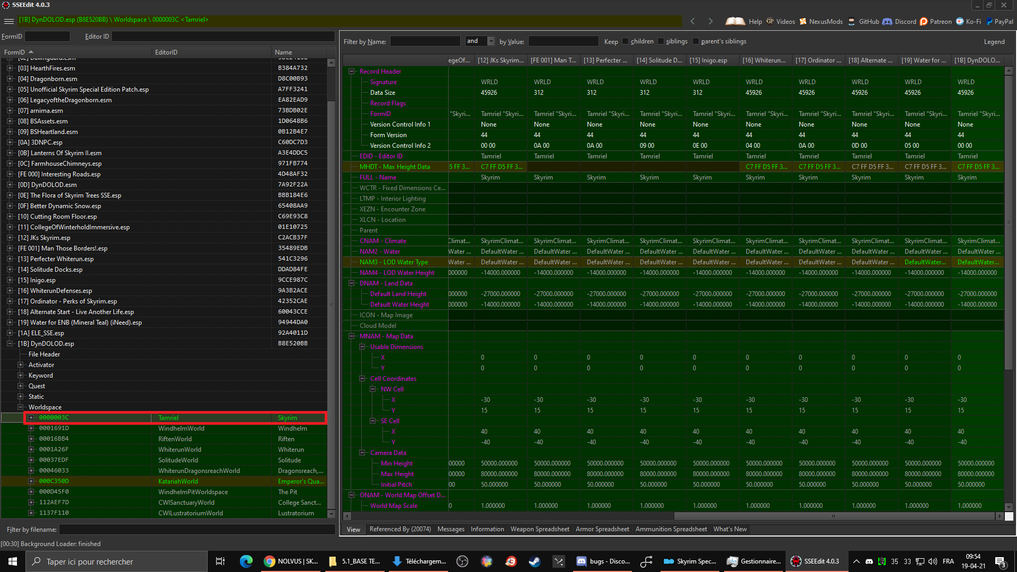This screenshot has height=572, width=1017.
Task: Focus Filter by filename field
Action: pos(197,530)
